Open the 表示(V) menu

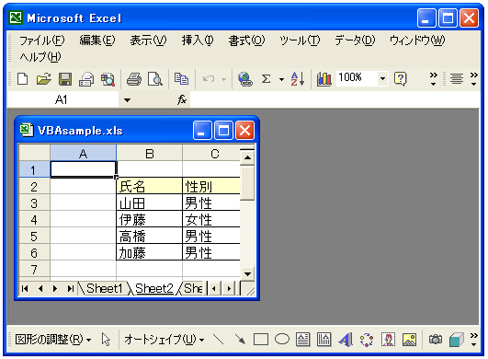pos(148,41)
